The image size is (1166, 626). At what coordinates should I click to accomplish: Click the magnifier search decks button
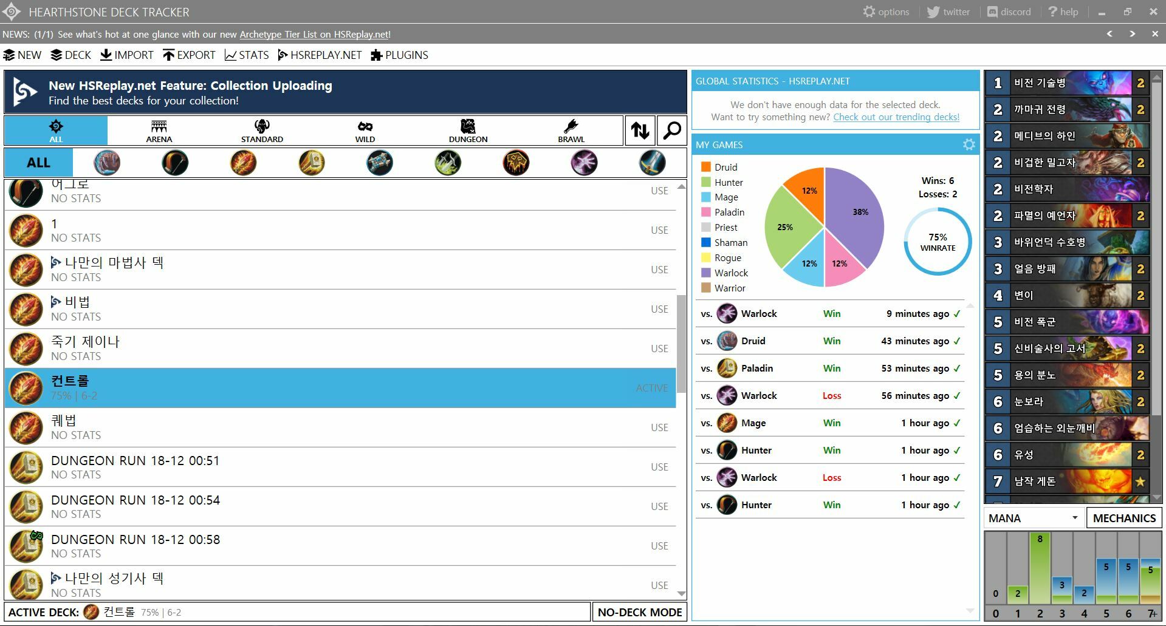tap(672, 131)
